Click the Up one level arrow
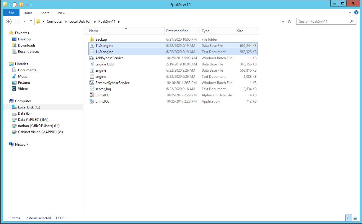The image size is (362, 224). (31, 22)
